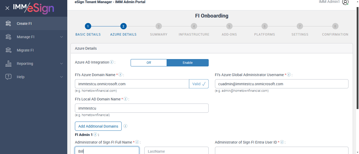The image size is (359, 154).
Task: Click info icon beside Administrator Full Name
Action: 137,142
